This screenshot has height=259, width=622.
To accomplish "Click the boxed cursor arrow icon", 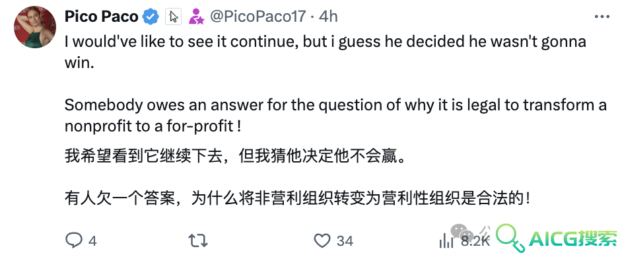I will coord(174,17).
